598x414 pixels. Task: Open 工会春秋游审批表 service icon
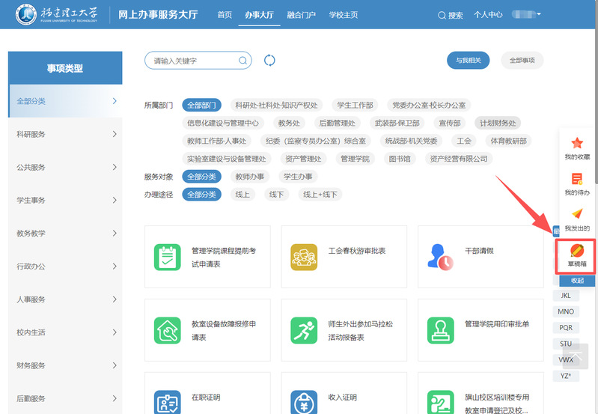coord(303,257)
